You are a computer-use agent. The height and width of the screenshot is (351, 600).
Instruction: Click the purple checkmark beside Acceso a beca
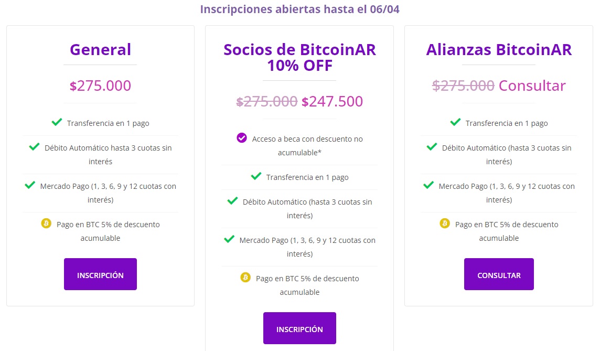241,138
